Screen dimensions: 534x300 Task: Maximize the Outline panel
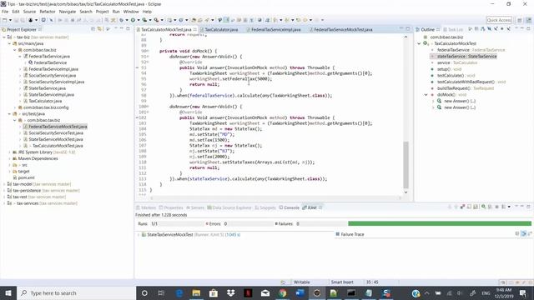(x=528, y=29)
